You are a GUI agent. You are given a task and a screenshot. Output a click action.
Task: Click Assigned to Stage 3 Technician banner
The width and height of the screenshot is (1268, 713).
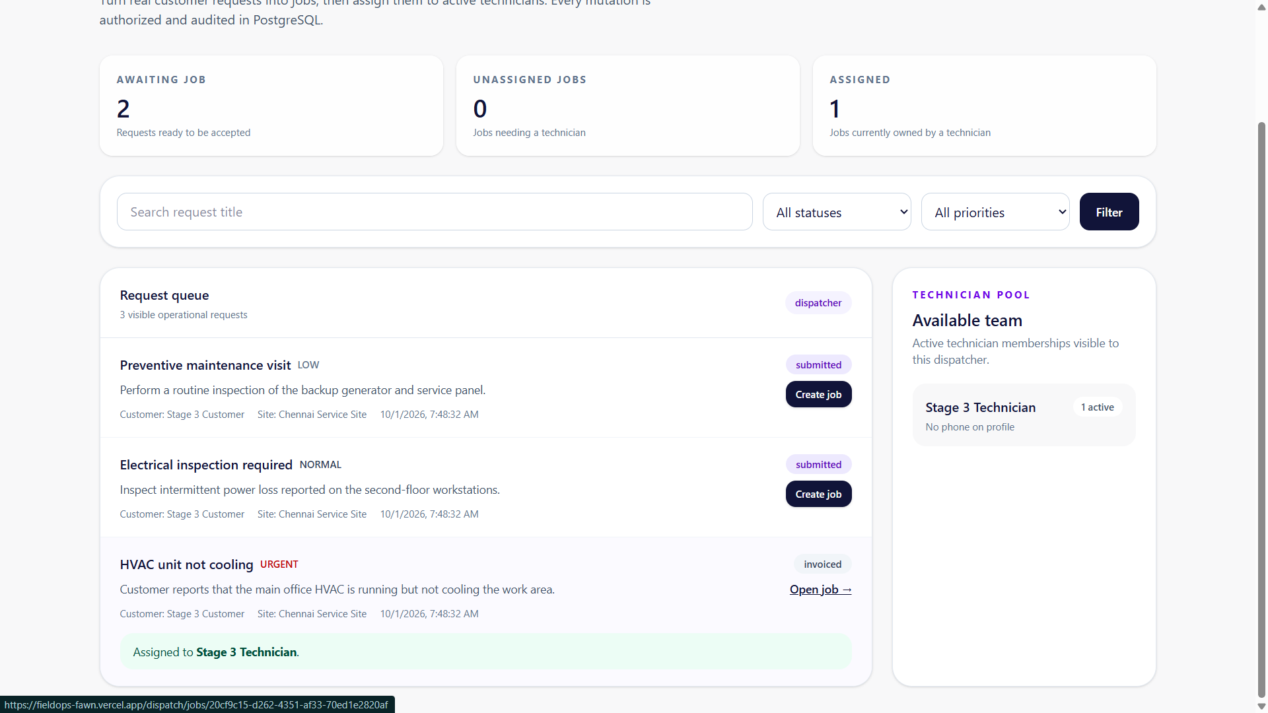point(485,652)
